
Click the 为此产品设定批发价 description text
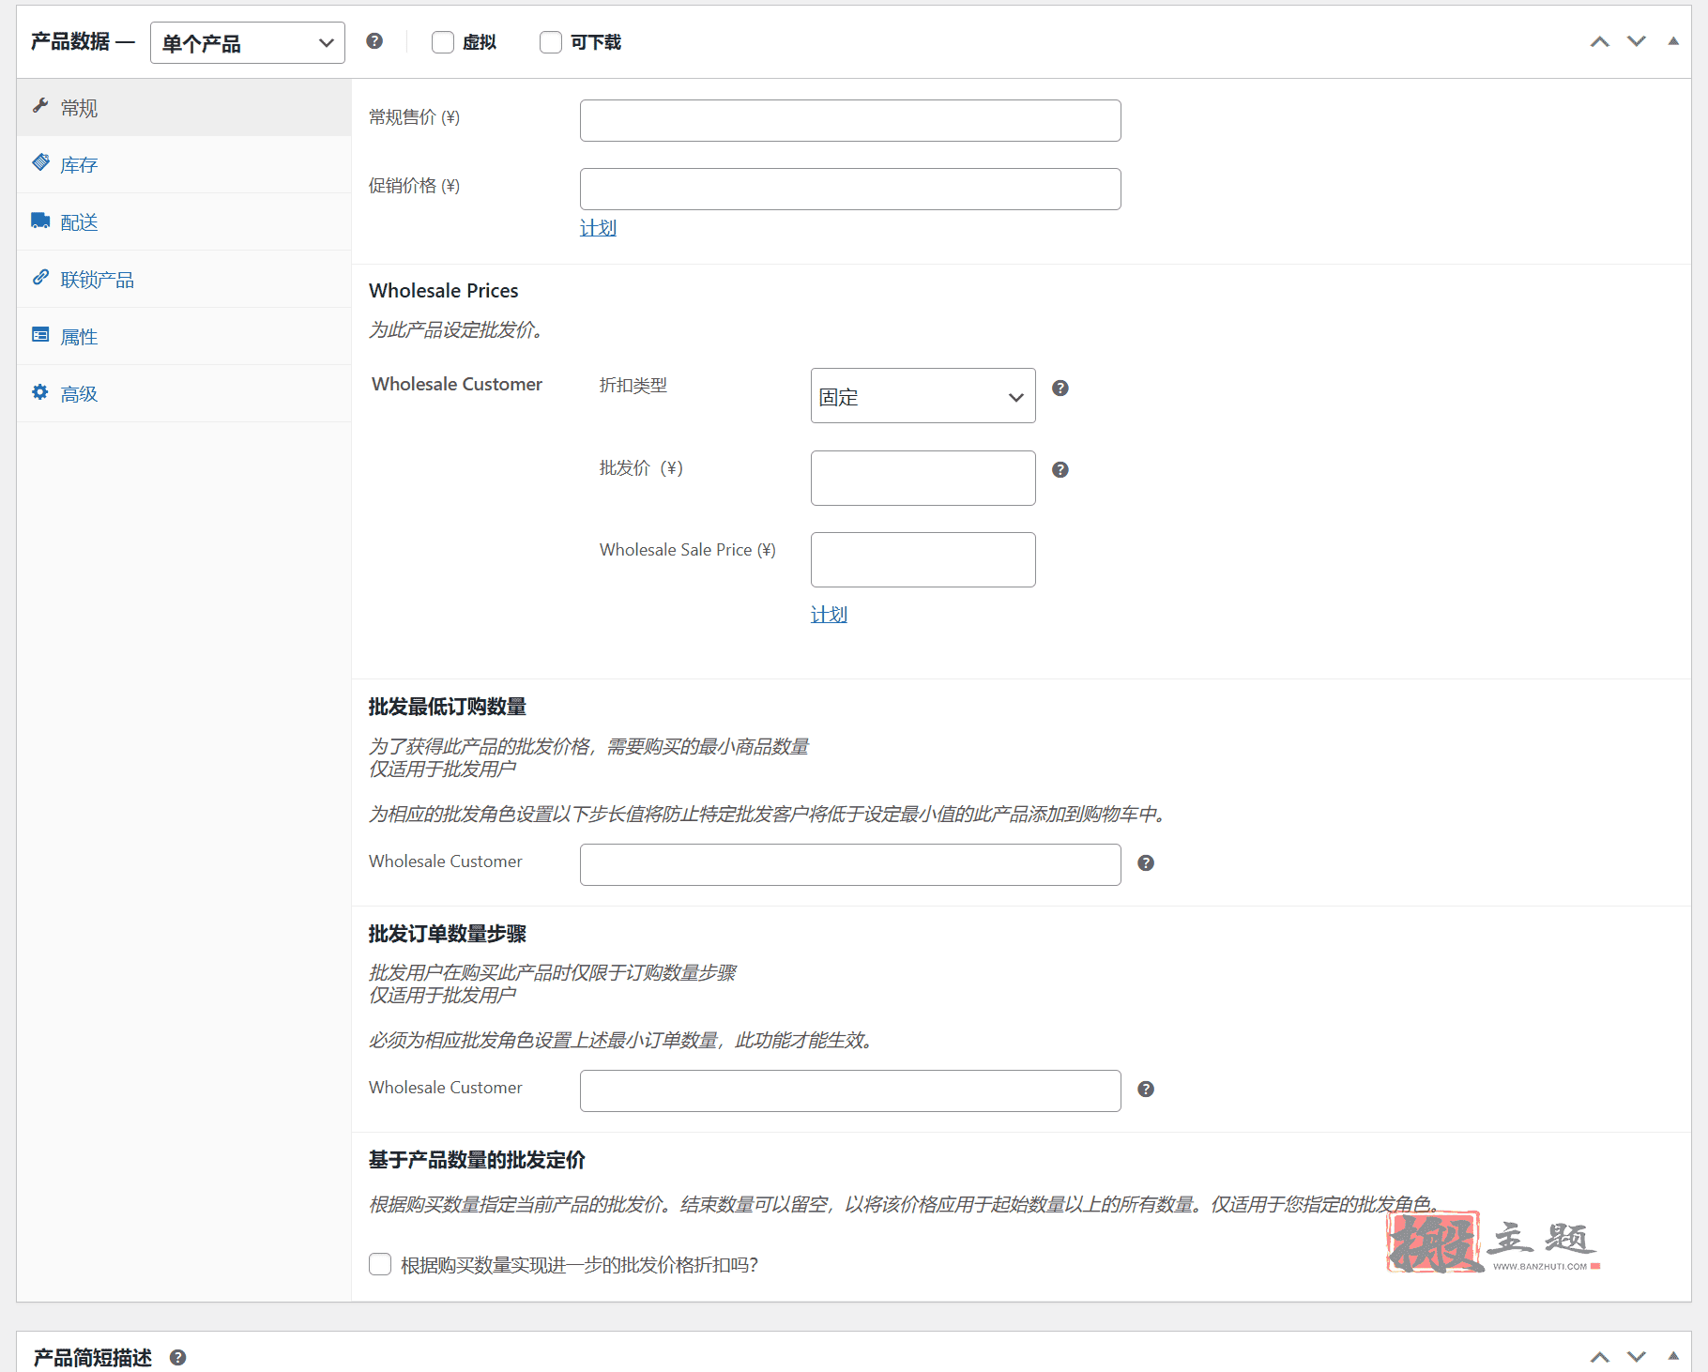click(x=456, y=330)
